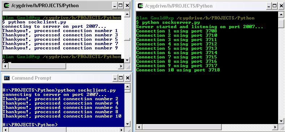Click 'Connection 10 using port 3718' line
Image resolution: width=285 pixels, height=132 pixels.
click(x=178, y=70)
